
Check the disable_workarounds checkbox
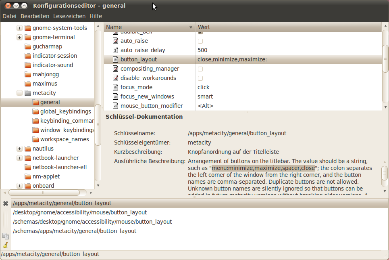coord(200,78)
